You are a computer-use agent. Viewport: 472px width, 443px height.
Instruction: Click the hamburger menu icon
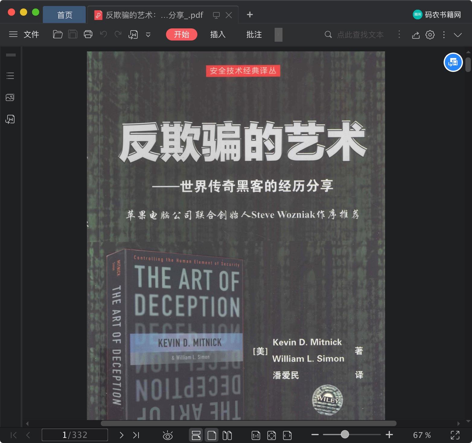(13, 34)
